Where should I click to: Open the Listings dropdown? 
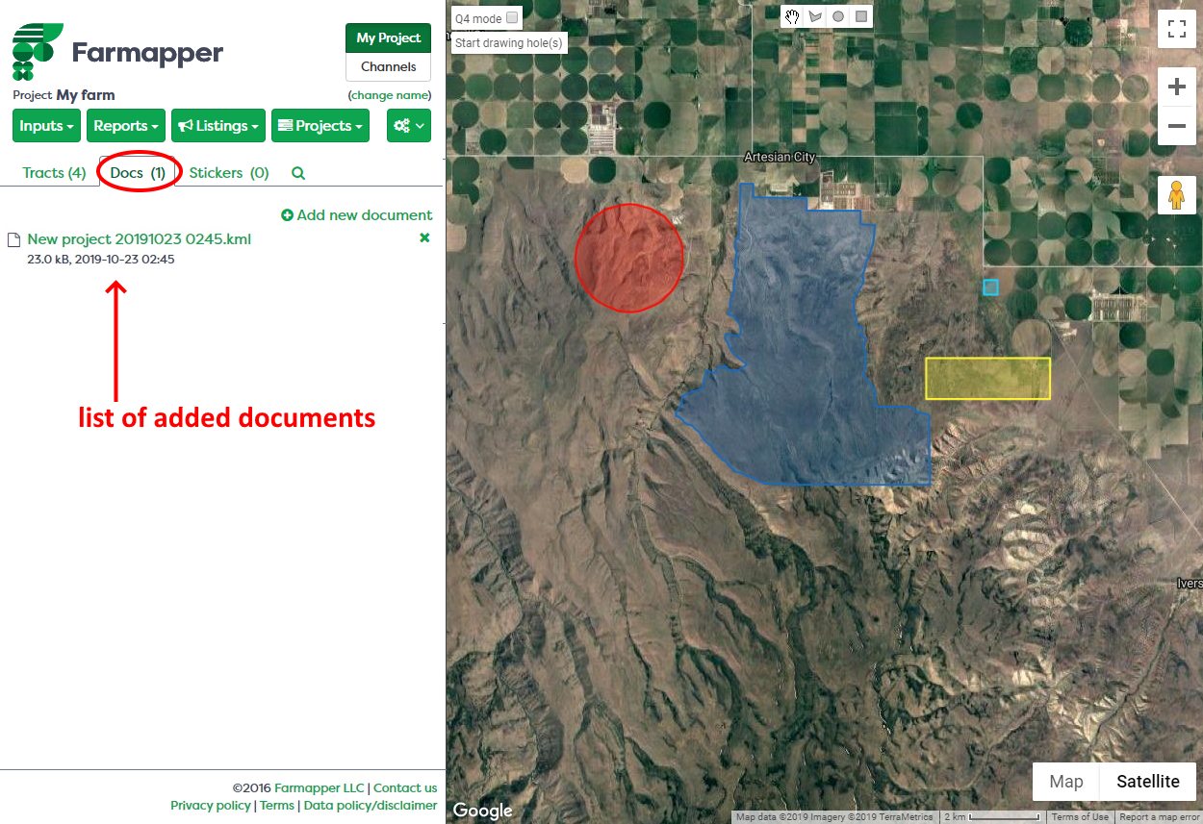218,126
